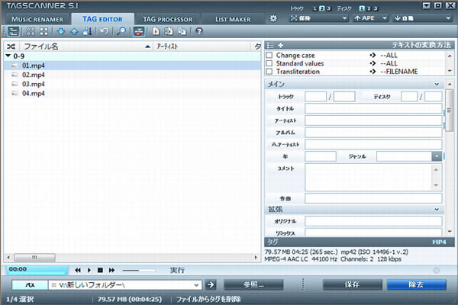The image size is (458, 305).
Task: Enable the Transliteration checkbox
Action: [x=269, y=72]
